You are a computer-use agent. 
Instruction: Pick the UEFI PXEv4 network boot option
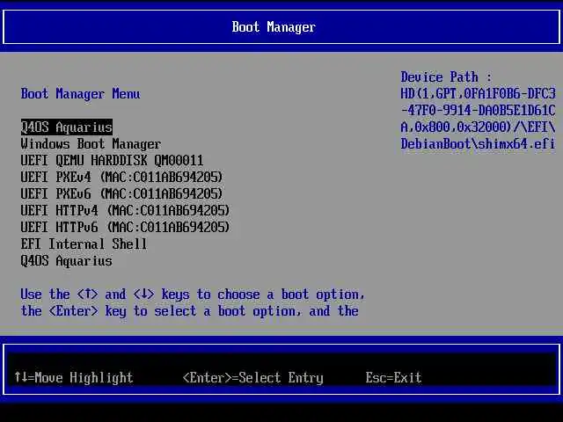pos(121,178)
